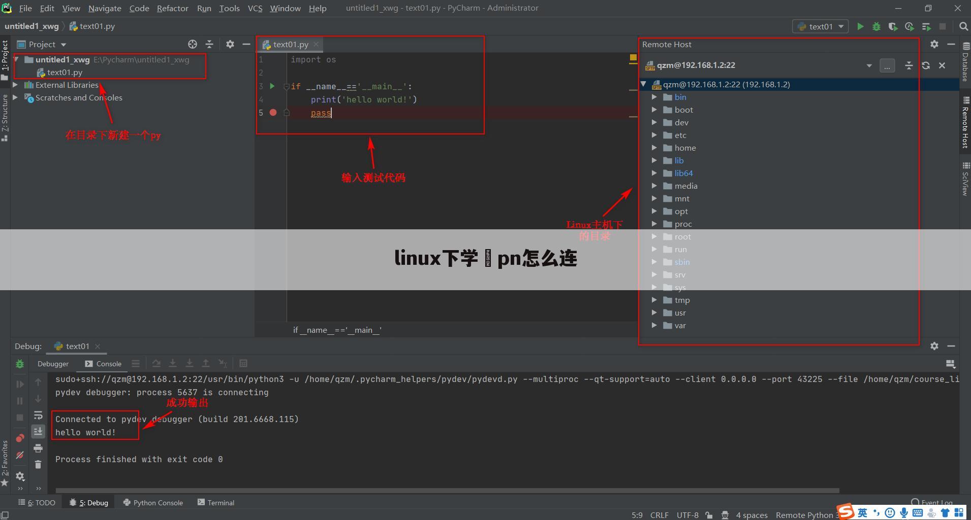This screenshot has height=520, width=971.
Task: Click the console horizontal scrollbar
Action: point(447,491)
